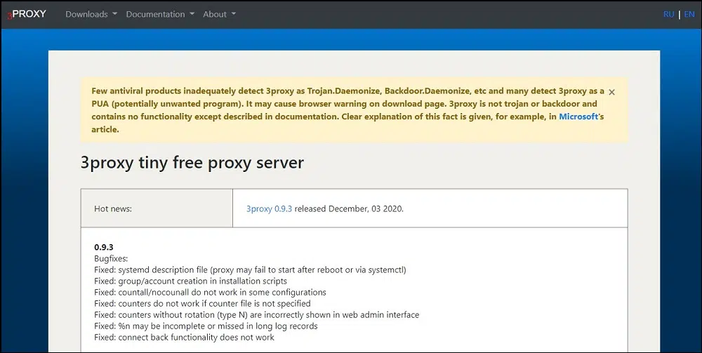
Task: Click the countall/nocountall fix line
Action: point(210,292)
